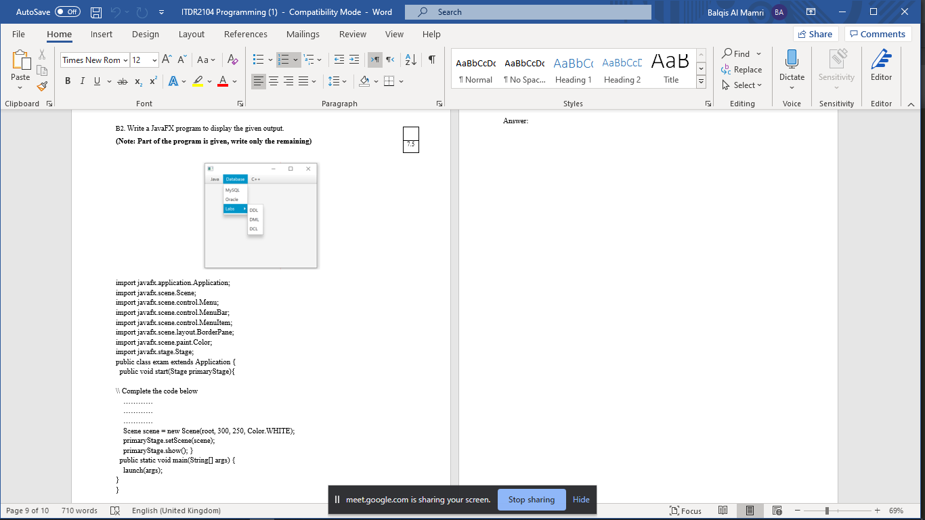The width and height of the screenshot is (925, 520).
Task: Apply superscript formatting
Action: [x=153, y=81]
